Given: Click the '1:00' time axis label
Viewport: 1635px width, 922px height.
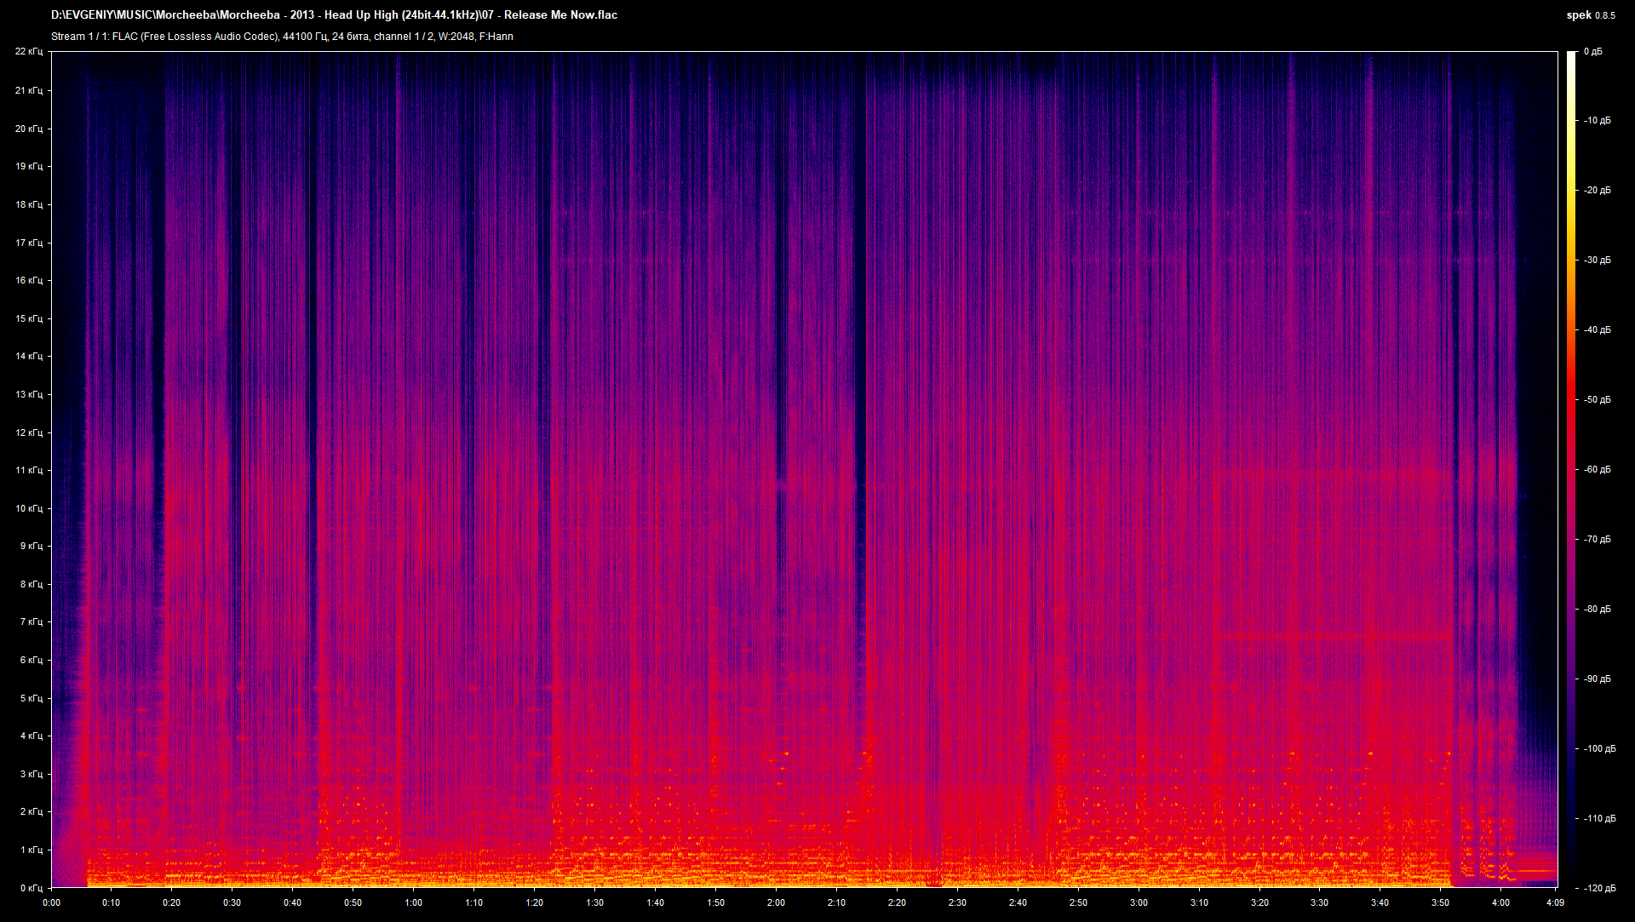Looking at the screenshot, I should click(x=413, y=902).
